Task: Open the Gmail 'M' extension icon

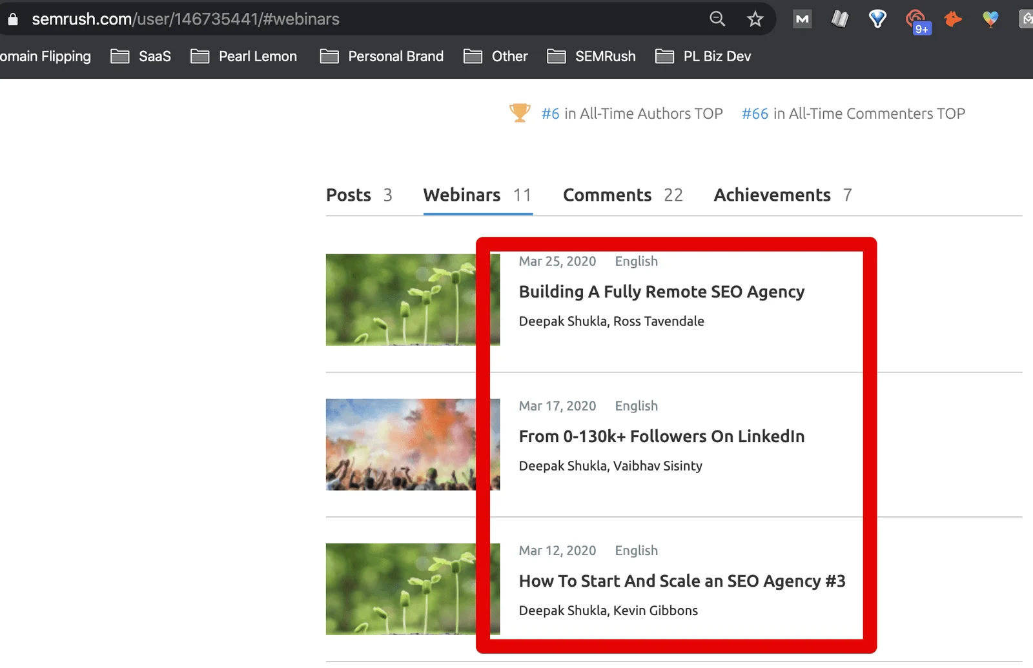Action: 802,19
